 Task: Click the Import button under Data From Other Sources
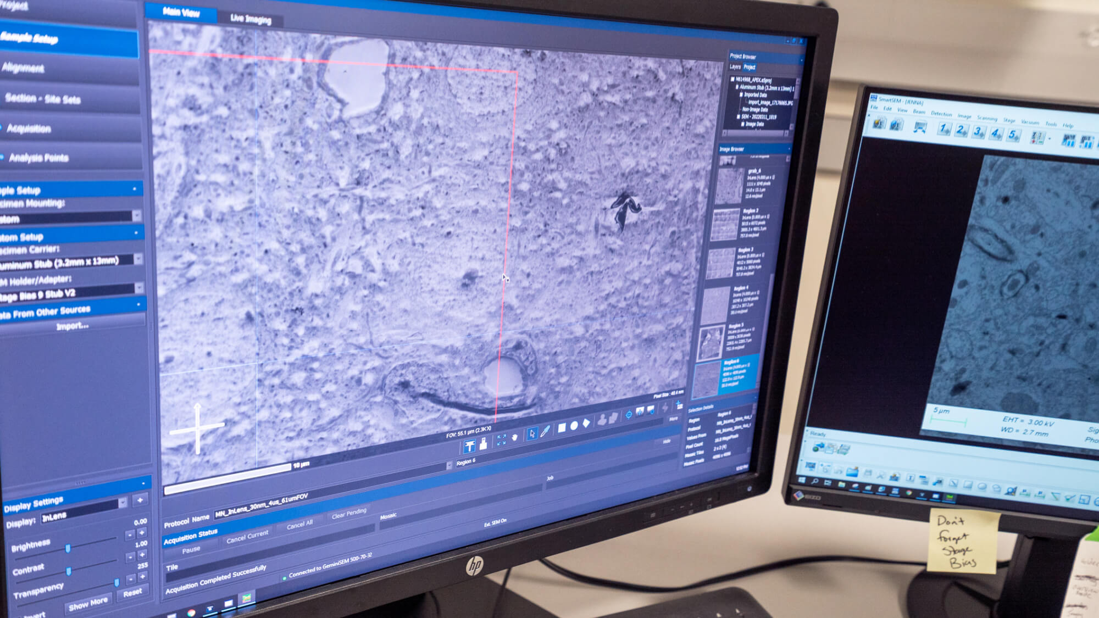(74, 327)
